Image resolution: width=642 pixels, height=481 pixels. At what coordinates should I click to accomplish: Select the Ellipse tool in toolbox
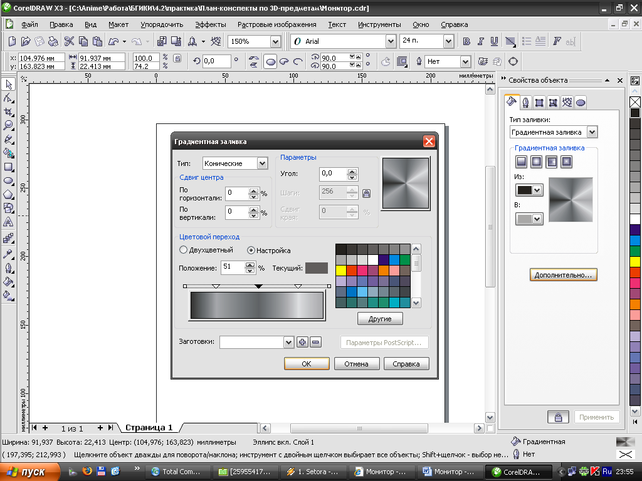pos(9,181)
